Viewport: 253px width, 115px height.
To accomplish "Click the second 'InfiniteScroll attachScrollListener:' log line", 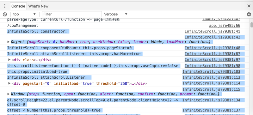I will [x=47, y=77].
